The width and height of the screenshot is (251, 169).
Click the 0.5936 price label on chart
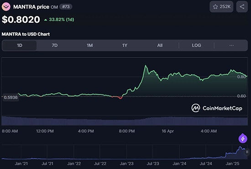click(x=11, y=97)
